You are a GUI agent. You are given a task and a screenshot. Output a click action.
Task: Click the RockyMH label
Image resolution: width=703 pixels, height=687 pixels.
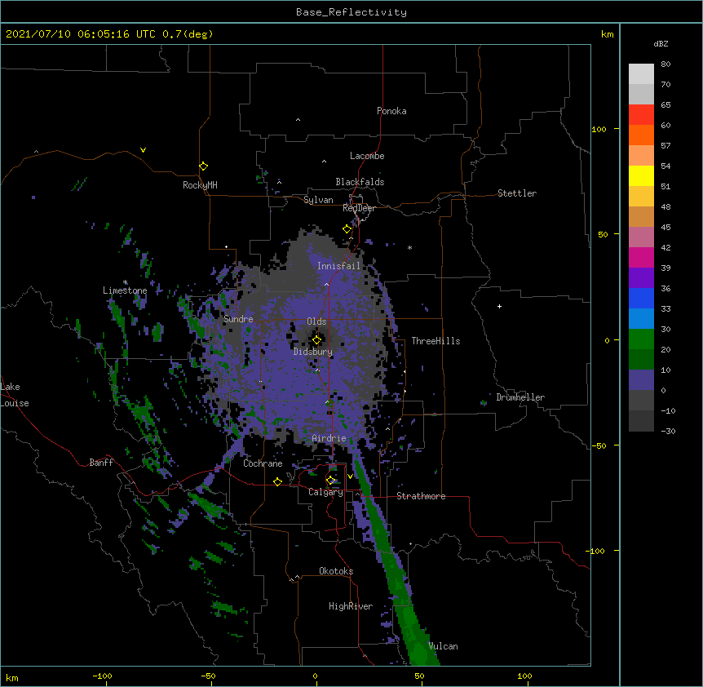(200, 185)
